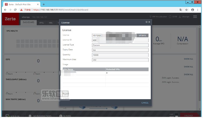Open License dialog help question icon
The height and width of the screenshot is (118, 203).
(146, 22)
